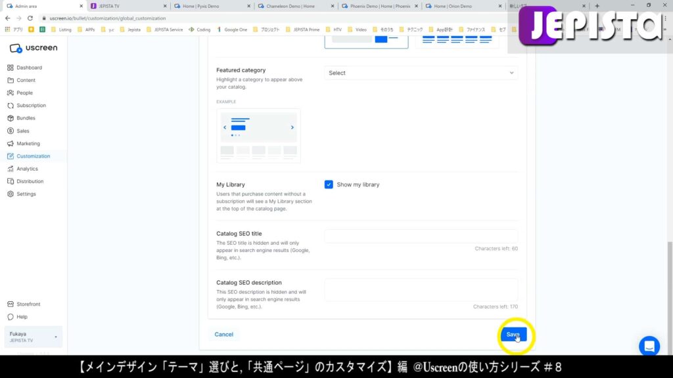Click the Help circle icon
673x378 pixels.
coord(11,317)
